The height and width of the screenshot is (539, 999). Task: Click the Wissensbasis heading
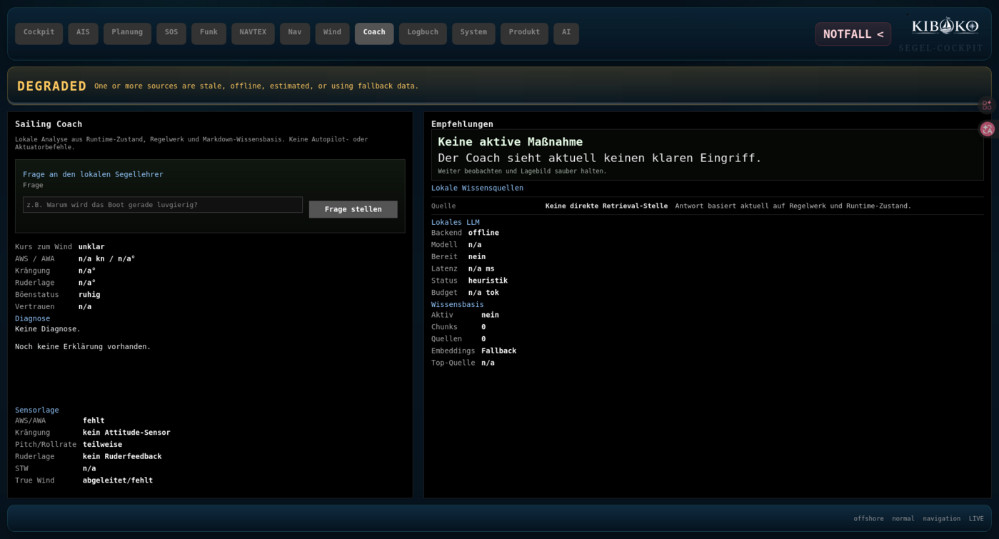click(458, 304)
